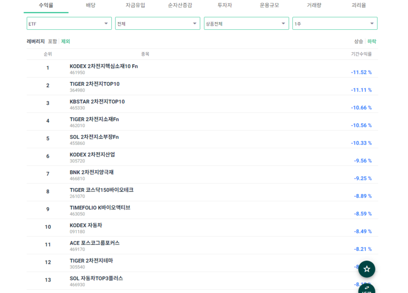Click the -11.52 % return value

coord(361,72)
